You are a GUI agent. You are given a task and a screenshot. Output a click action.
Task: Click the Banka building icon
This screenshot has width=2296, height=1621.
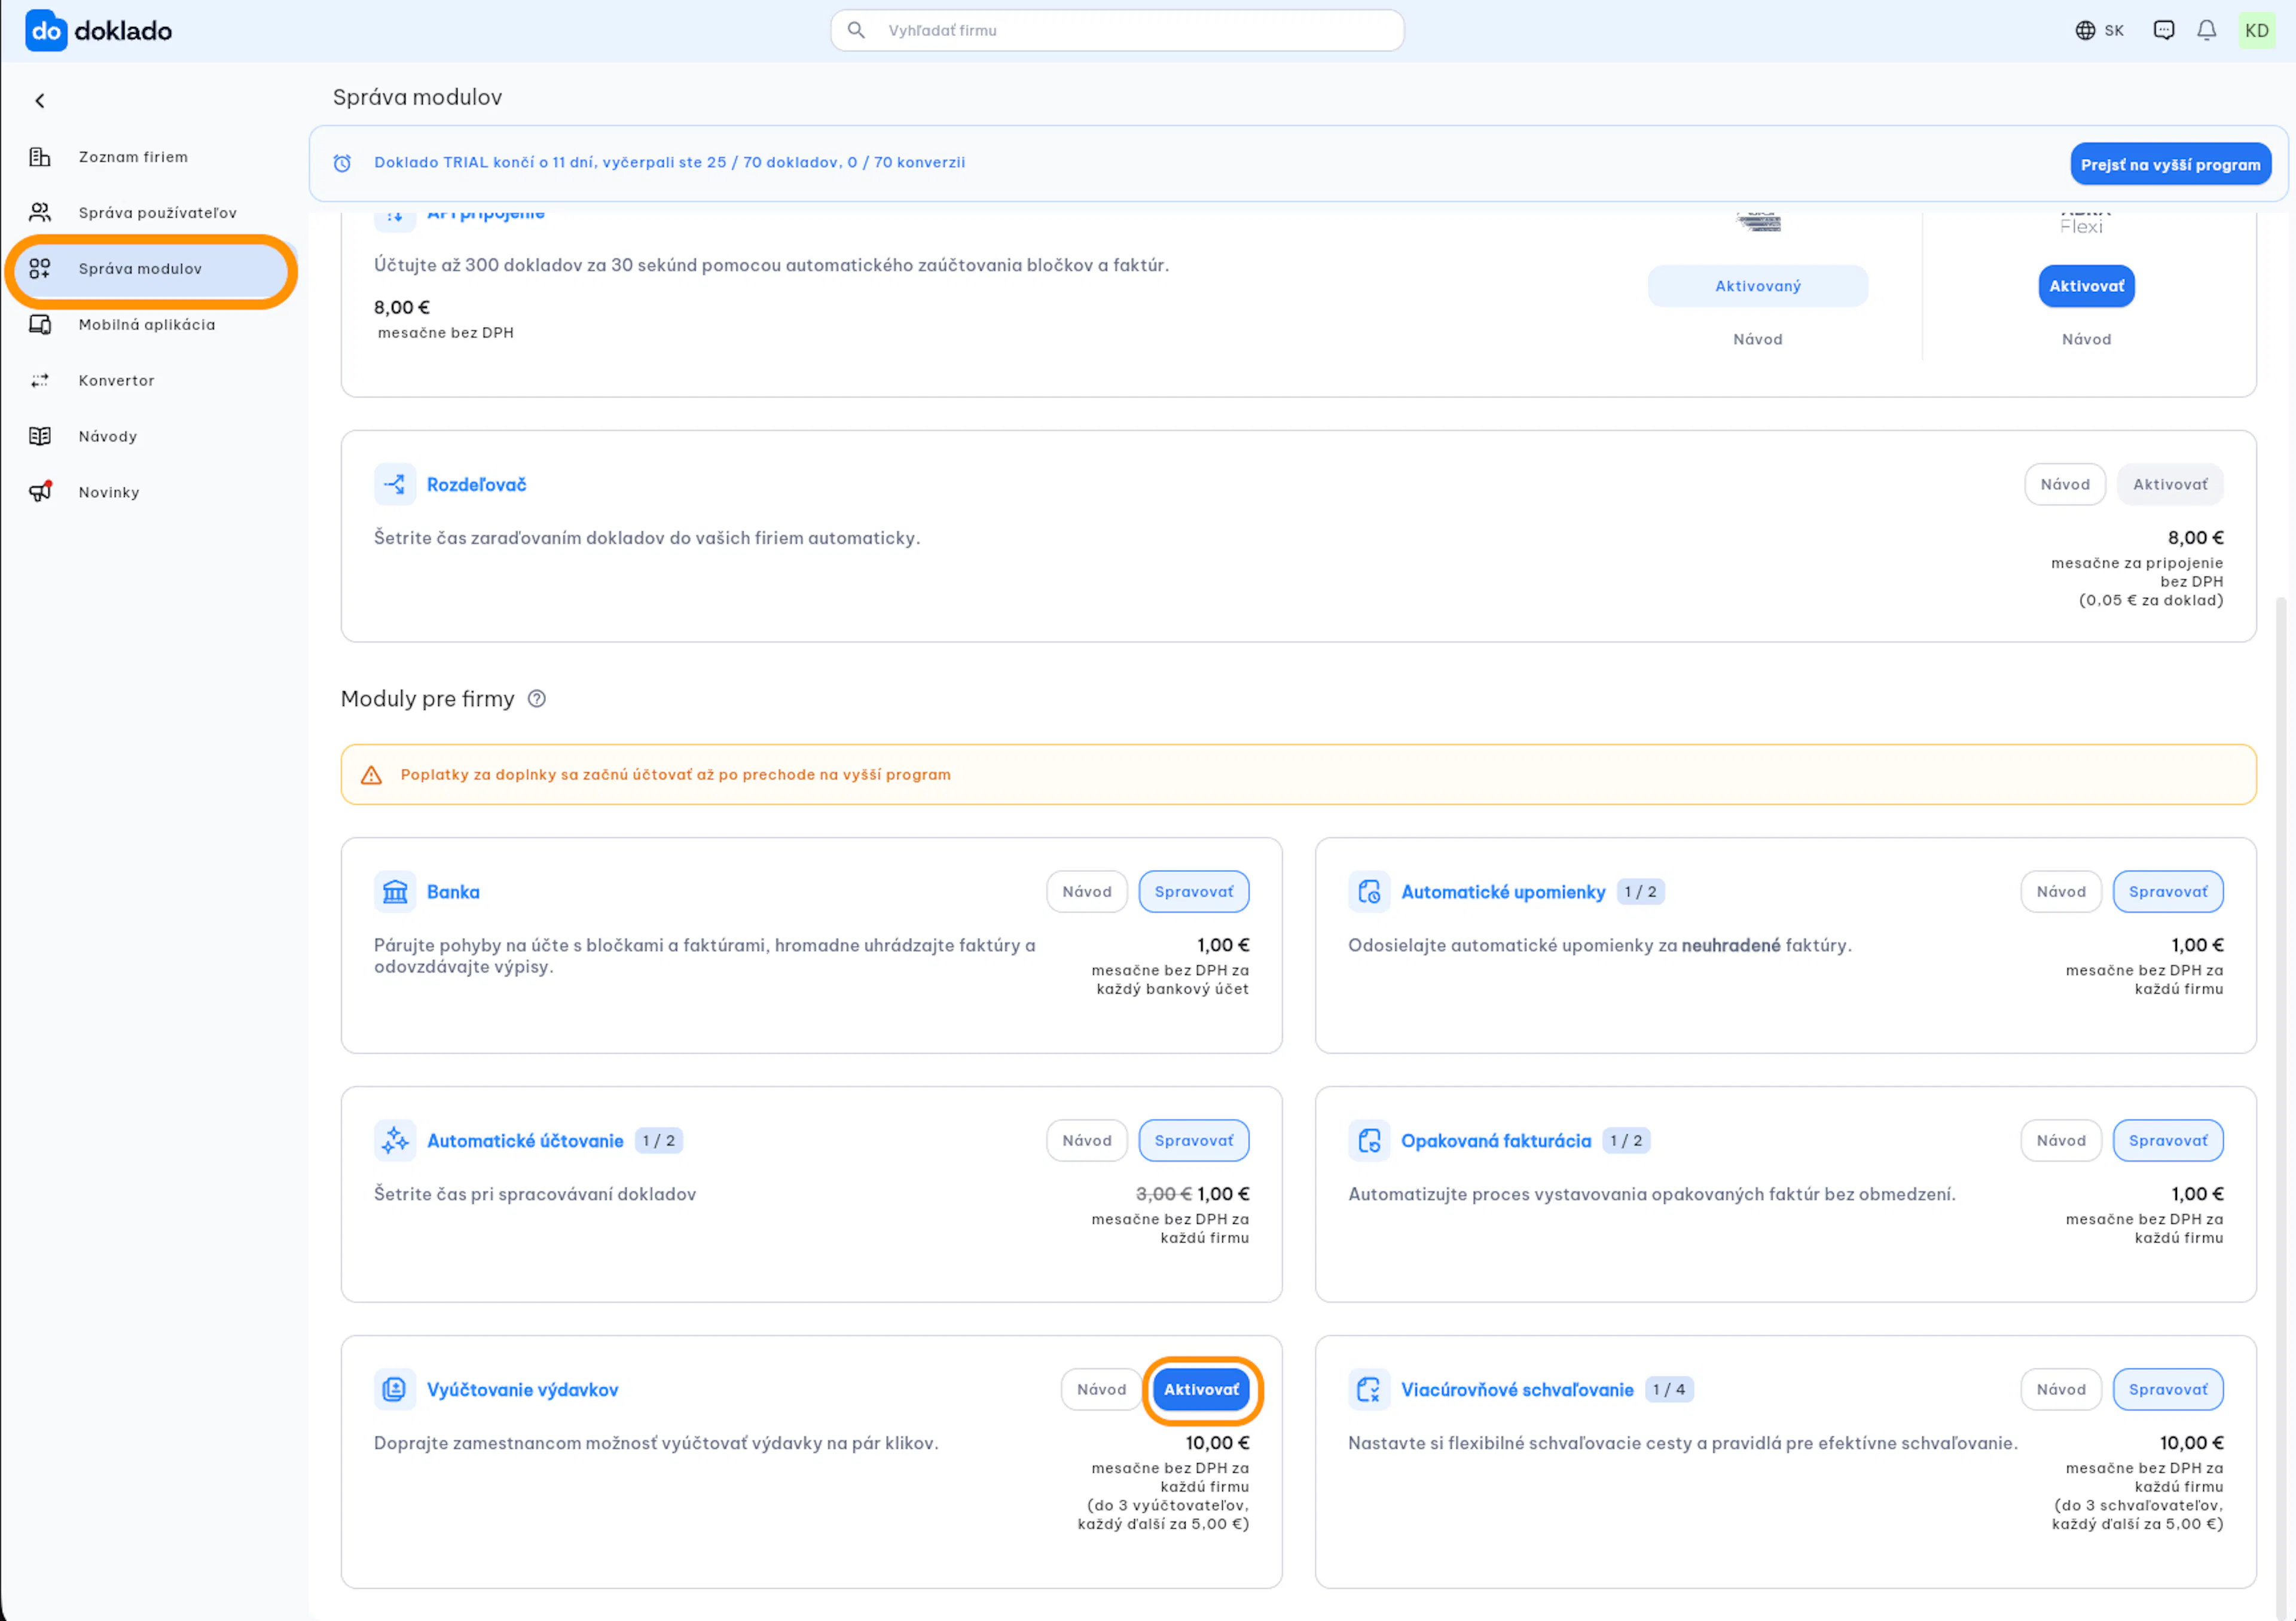click(395, 892)
